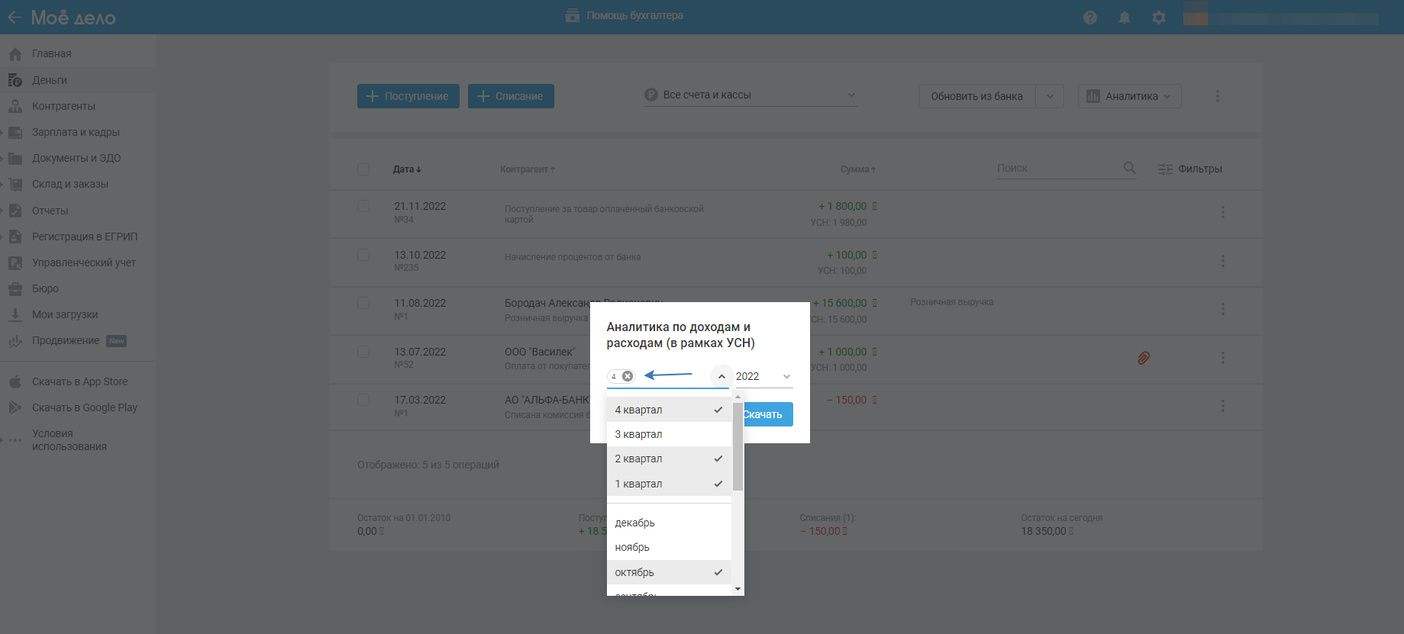Click Обновить из банка
Image resolution: width=1404 pixels, height=634 pixels.
coord(977,96)
